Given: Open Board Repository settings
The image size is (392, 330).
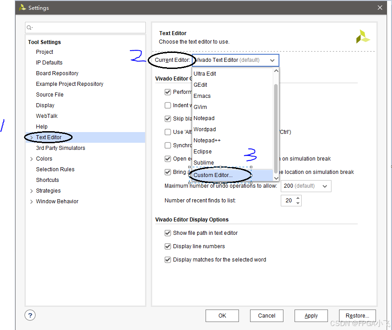Looking at the screenshot, I should point(57,73).
